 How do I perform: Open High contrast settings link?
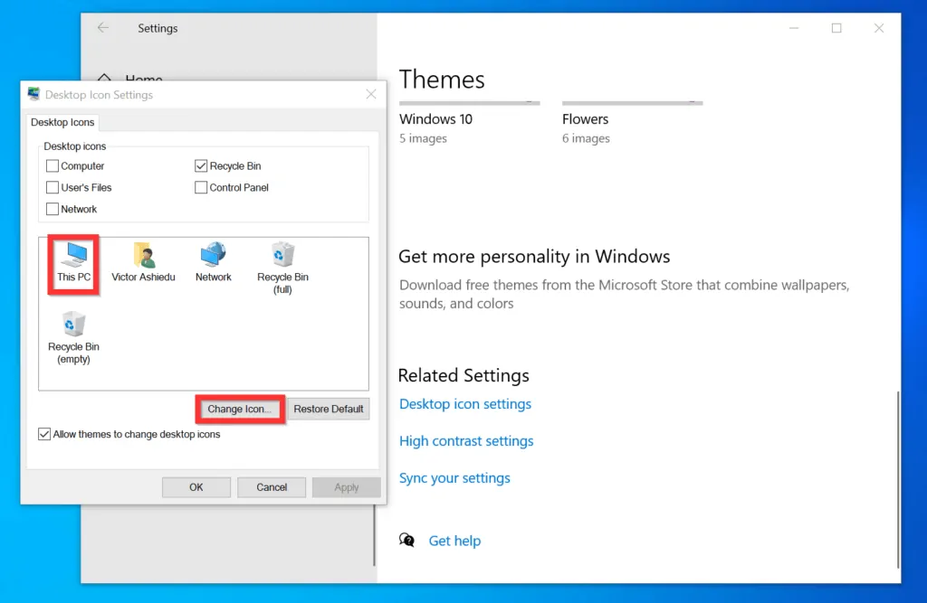click(x=466, y=441)
